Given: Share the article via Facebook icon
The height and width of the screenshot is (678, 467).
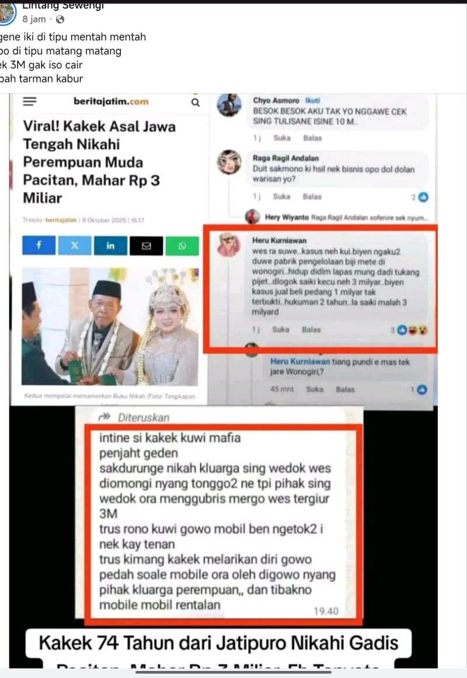Looking at the screenshot, I should (x=39, y=245).
